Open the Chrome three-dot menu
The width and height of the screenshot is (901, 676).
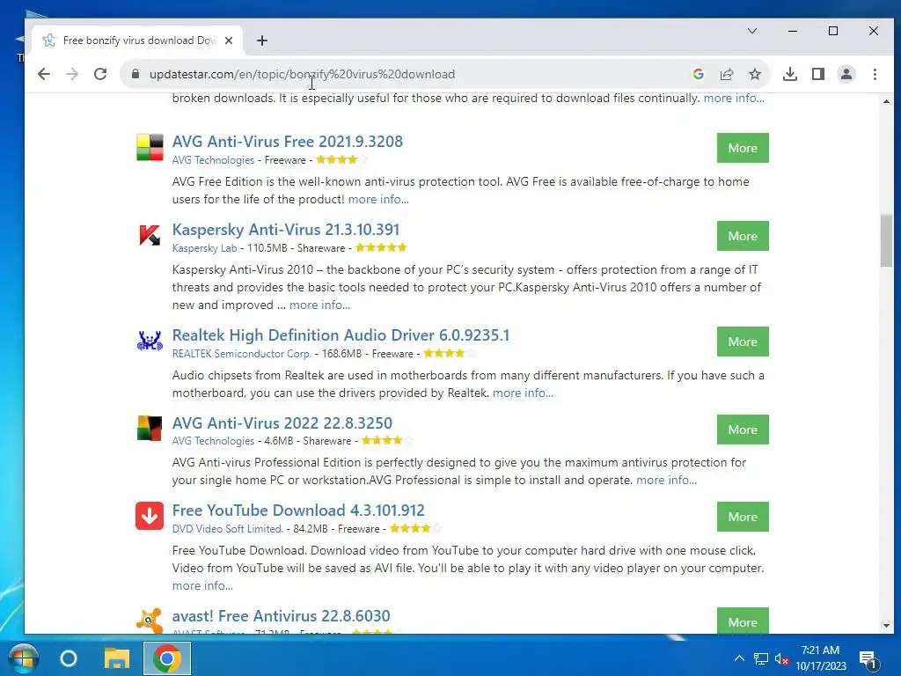(875, 74)
